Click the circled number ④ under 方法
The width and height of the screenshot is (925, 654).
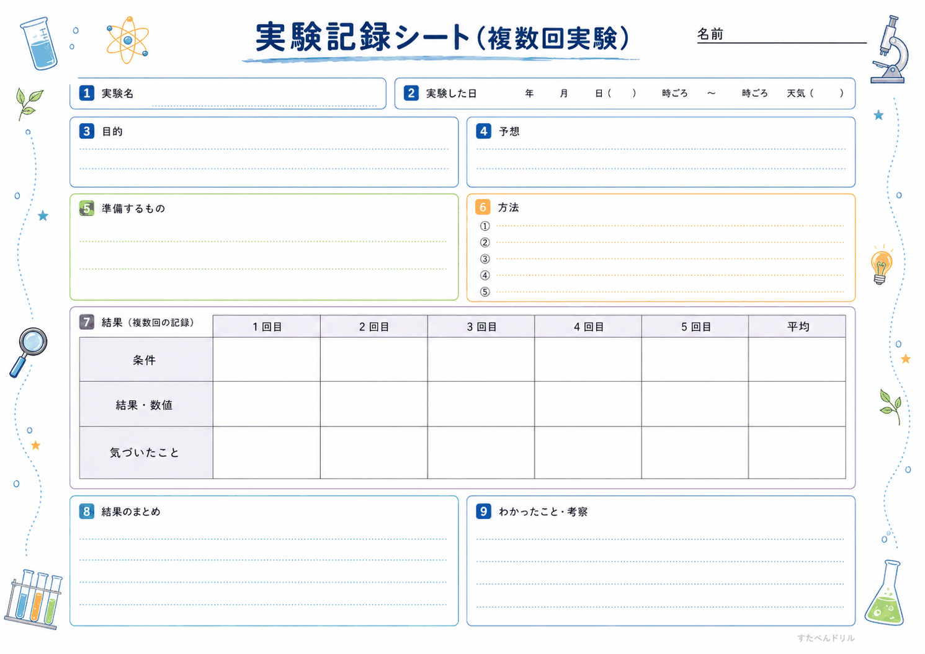tap(485, 275)
